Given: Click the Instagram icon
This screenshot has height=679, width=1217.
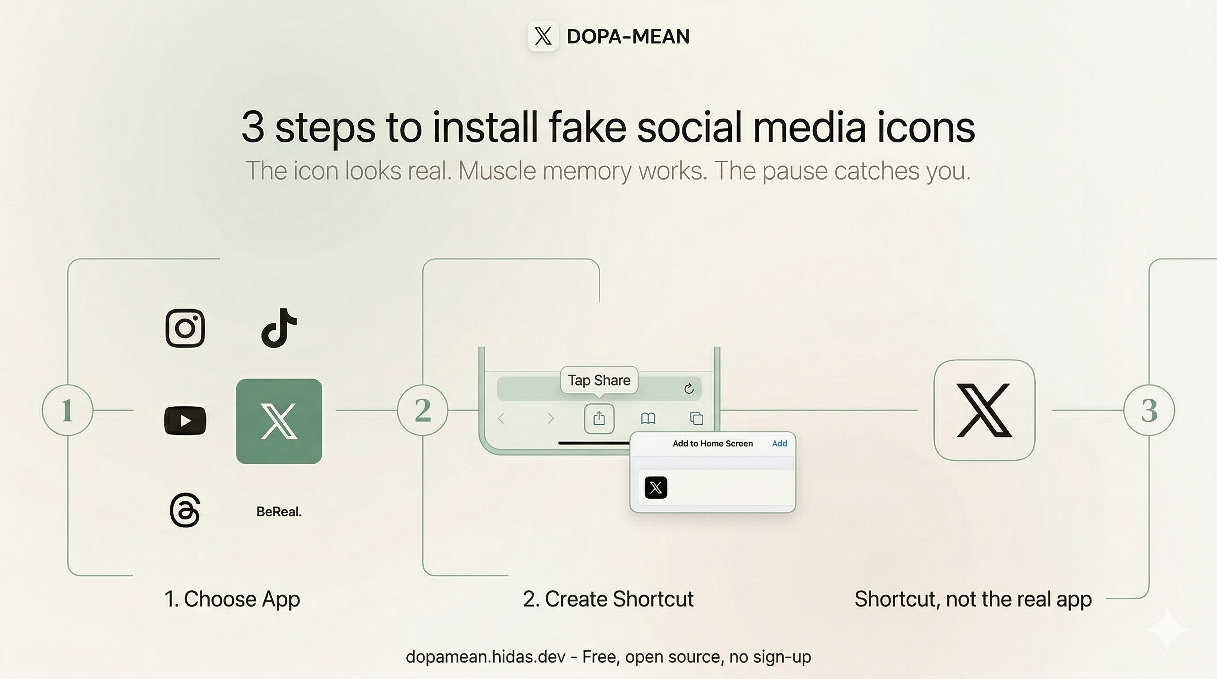Looking at the screenshot, I should 185,328.
